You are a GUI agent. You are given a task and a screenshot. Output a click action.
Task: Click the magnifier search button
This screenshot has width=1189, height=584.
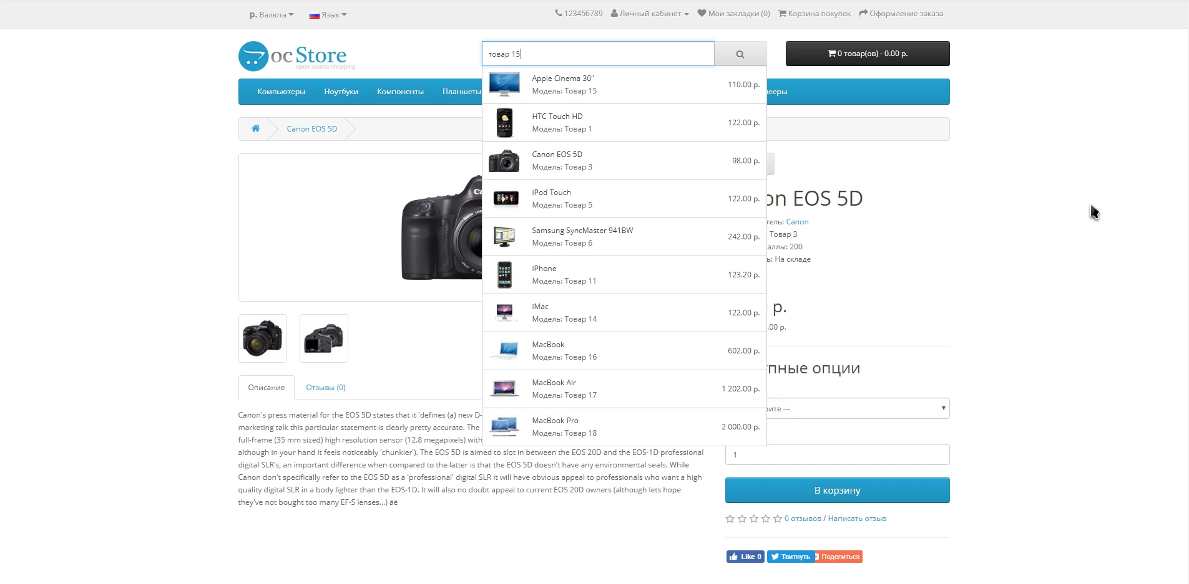point(740,54)
